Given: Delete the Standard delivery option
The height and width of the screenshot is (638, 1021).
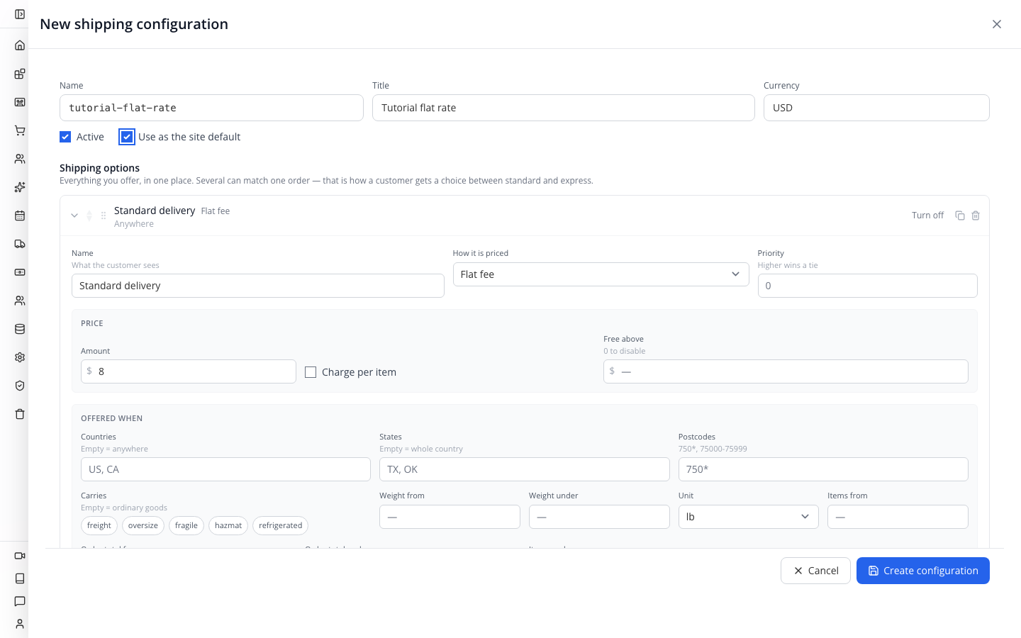Looking at the screenshot, I should pyautogui.click(x=976, y=216).
